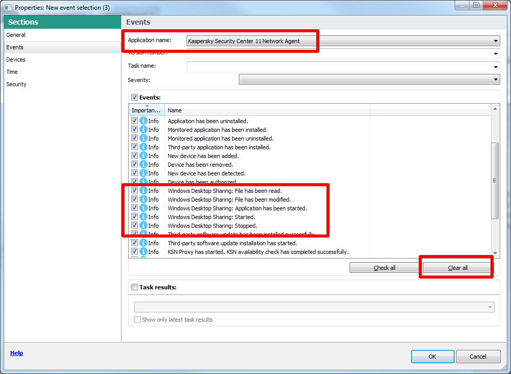Uncheck 'New device has been added' event
Screen dimensions: 511x374
coord(134,155)
